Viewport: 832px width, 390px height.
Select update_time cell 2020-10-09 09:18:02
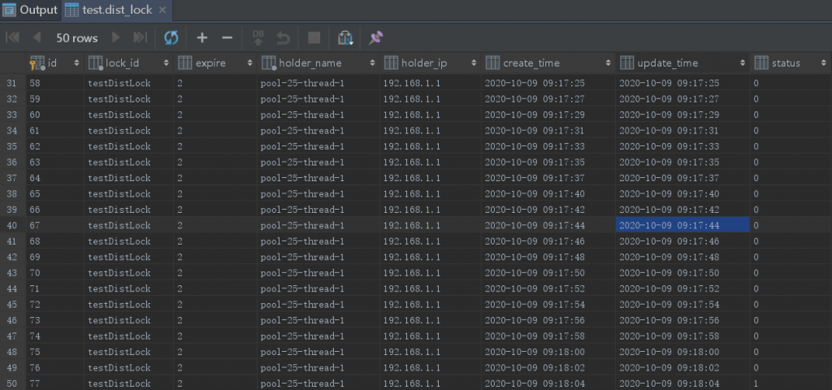(x=682, y=368)
